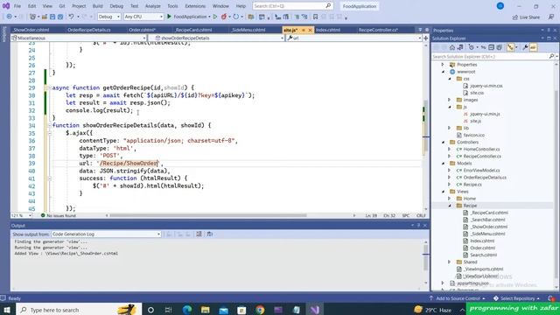Expand the images folder in Solution Explorer
Image resolution: width=560 pixels, height=315 pixels.
[x=450, y=100]
